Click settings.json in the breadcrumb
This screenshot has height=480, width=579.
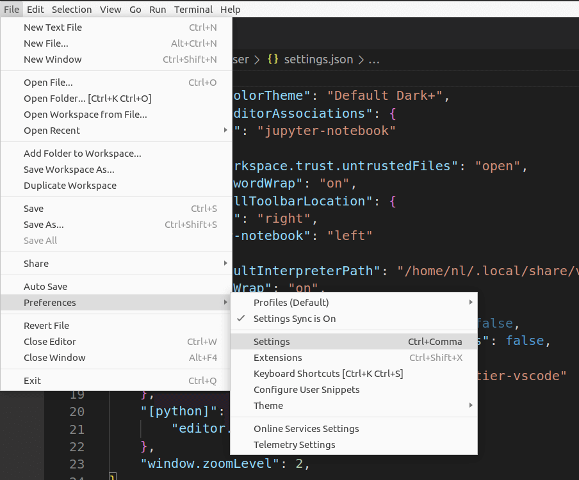[318, 60]
